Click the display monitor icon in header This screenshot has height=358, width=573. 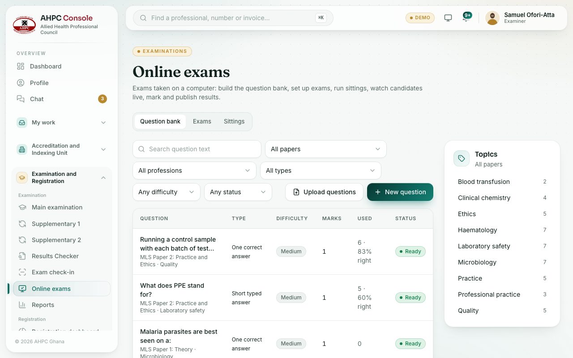448,18
